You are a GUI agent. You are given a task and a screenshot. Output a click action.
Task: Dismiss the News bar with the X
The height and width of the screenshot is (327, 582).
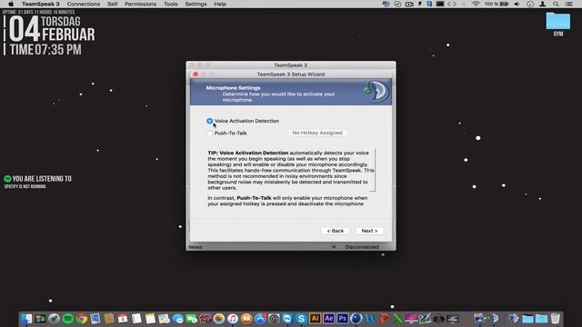click(334, 247)
